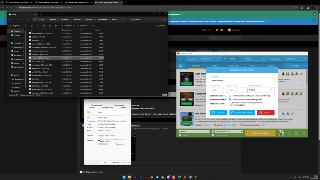Bookmark the page with the star icon
Screen dimensions: 320x180
click(x=295, y=8)
